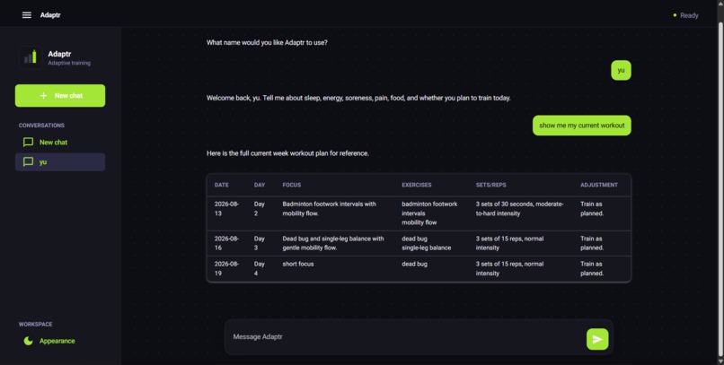This screenshot has height=365, width=724.
Task: Click the Day 2 cell
Action: pos(259,209)
